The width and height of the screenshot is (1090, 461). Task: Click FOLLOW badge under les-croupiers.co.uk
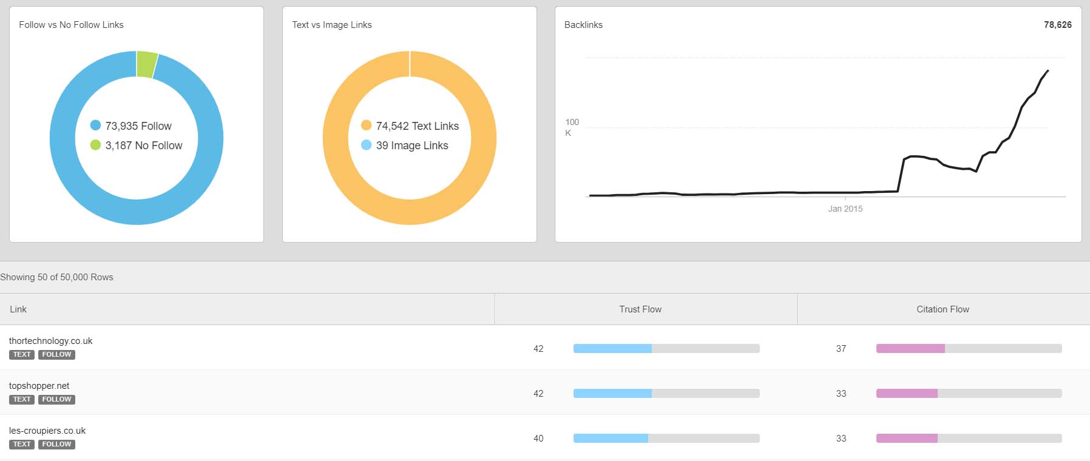pos(56,445)
